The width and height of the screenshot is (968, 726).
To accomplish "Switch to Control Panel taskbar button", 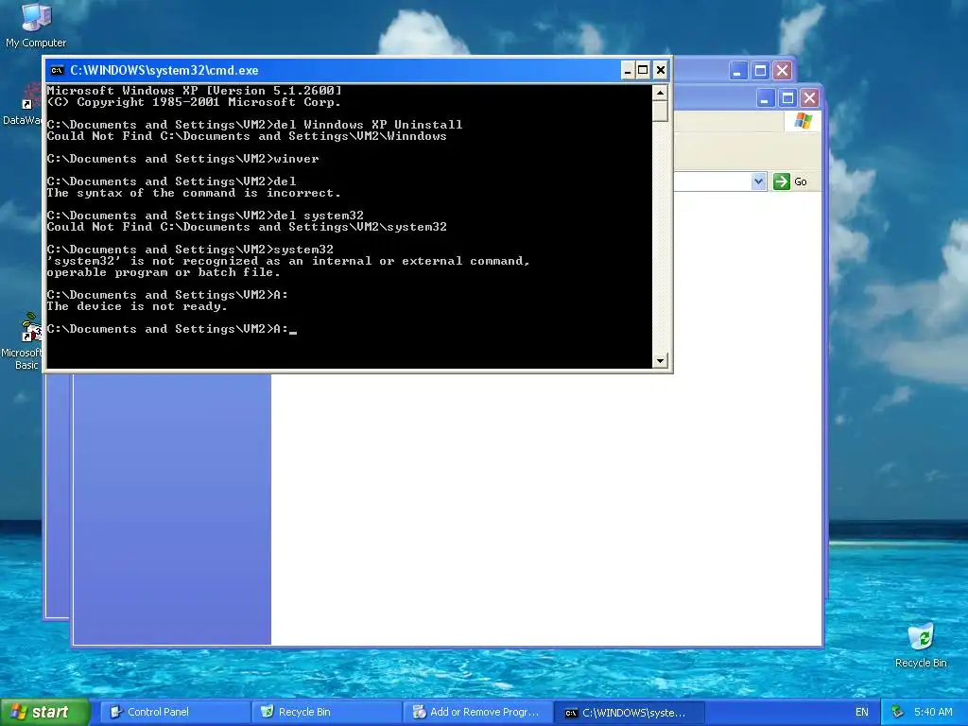I will [x=175, y=712].
